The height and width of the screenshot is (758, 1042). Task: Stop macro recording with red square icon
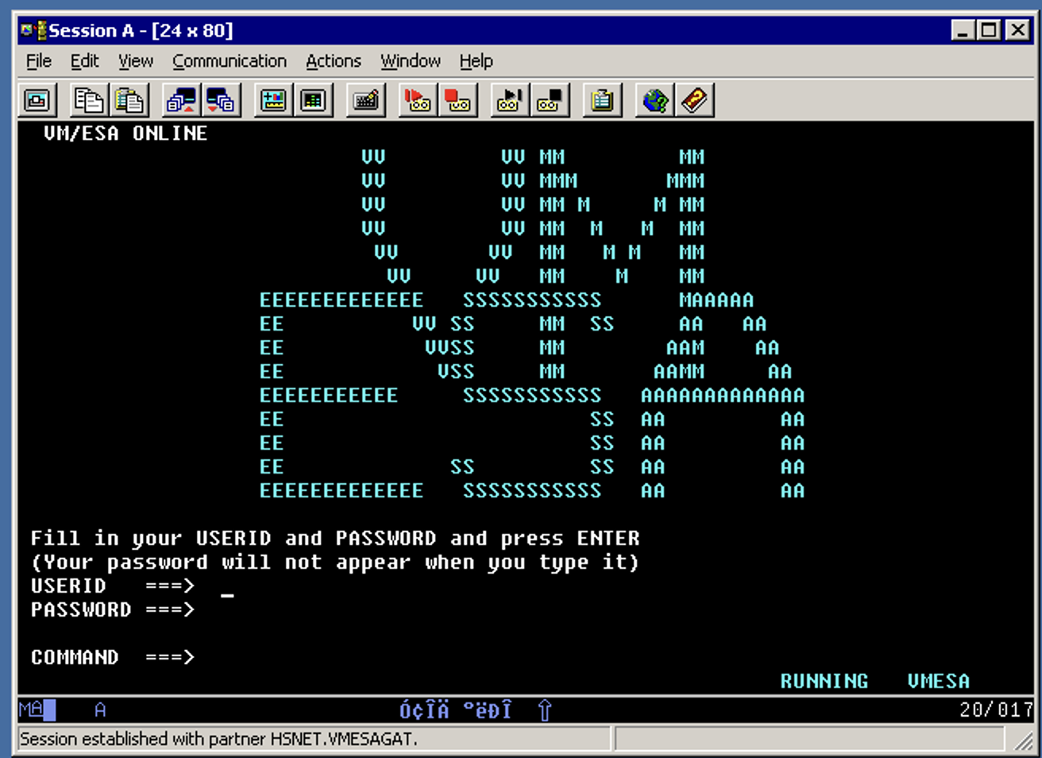pyautogui.click(x=457, y=101)
